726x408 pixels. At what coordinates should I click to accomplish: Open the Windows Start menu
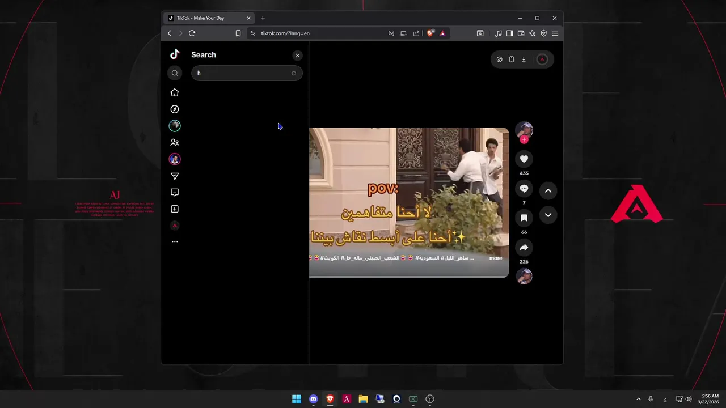(x=297, y=399)
